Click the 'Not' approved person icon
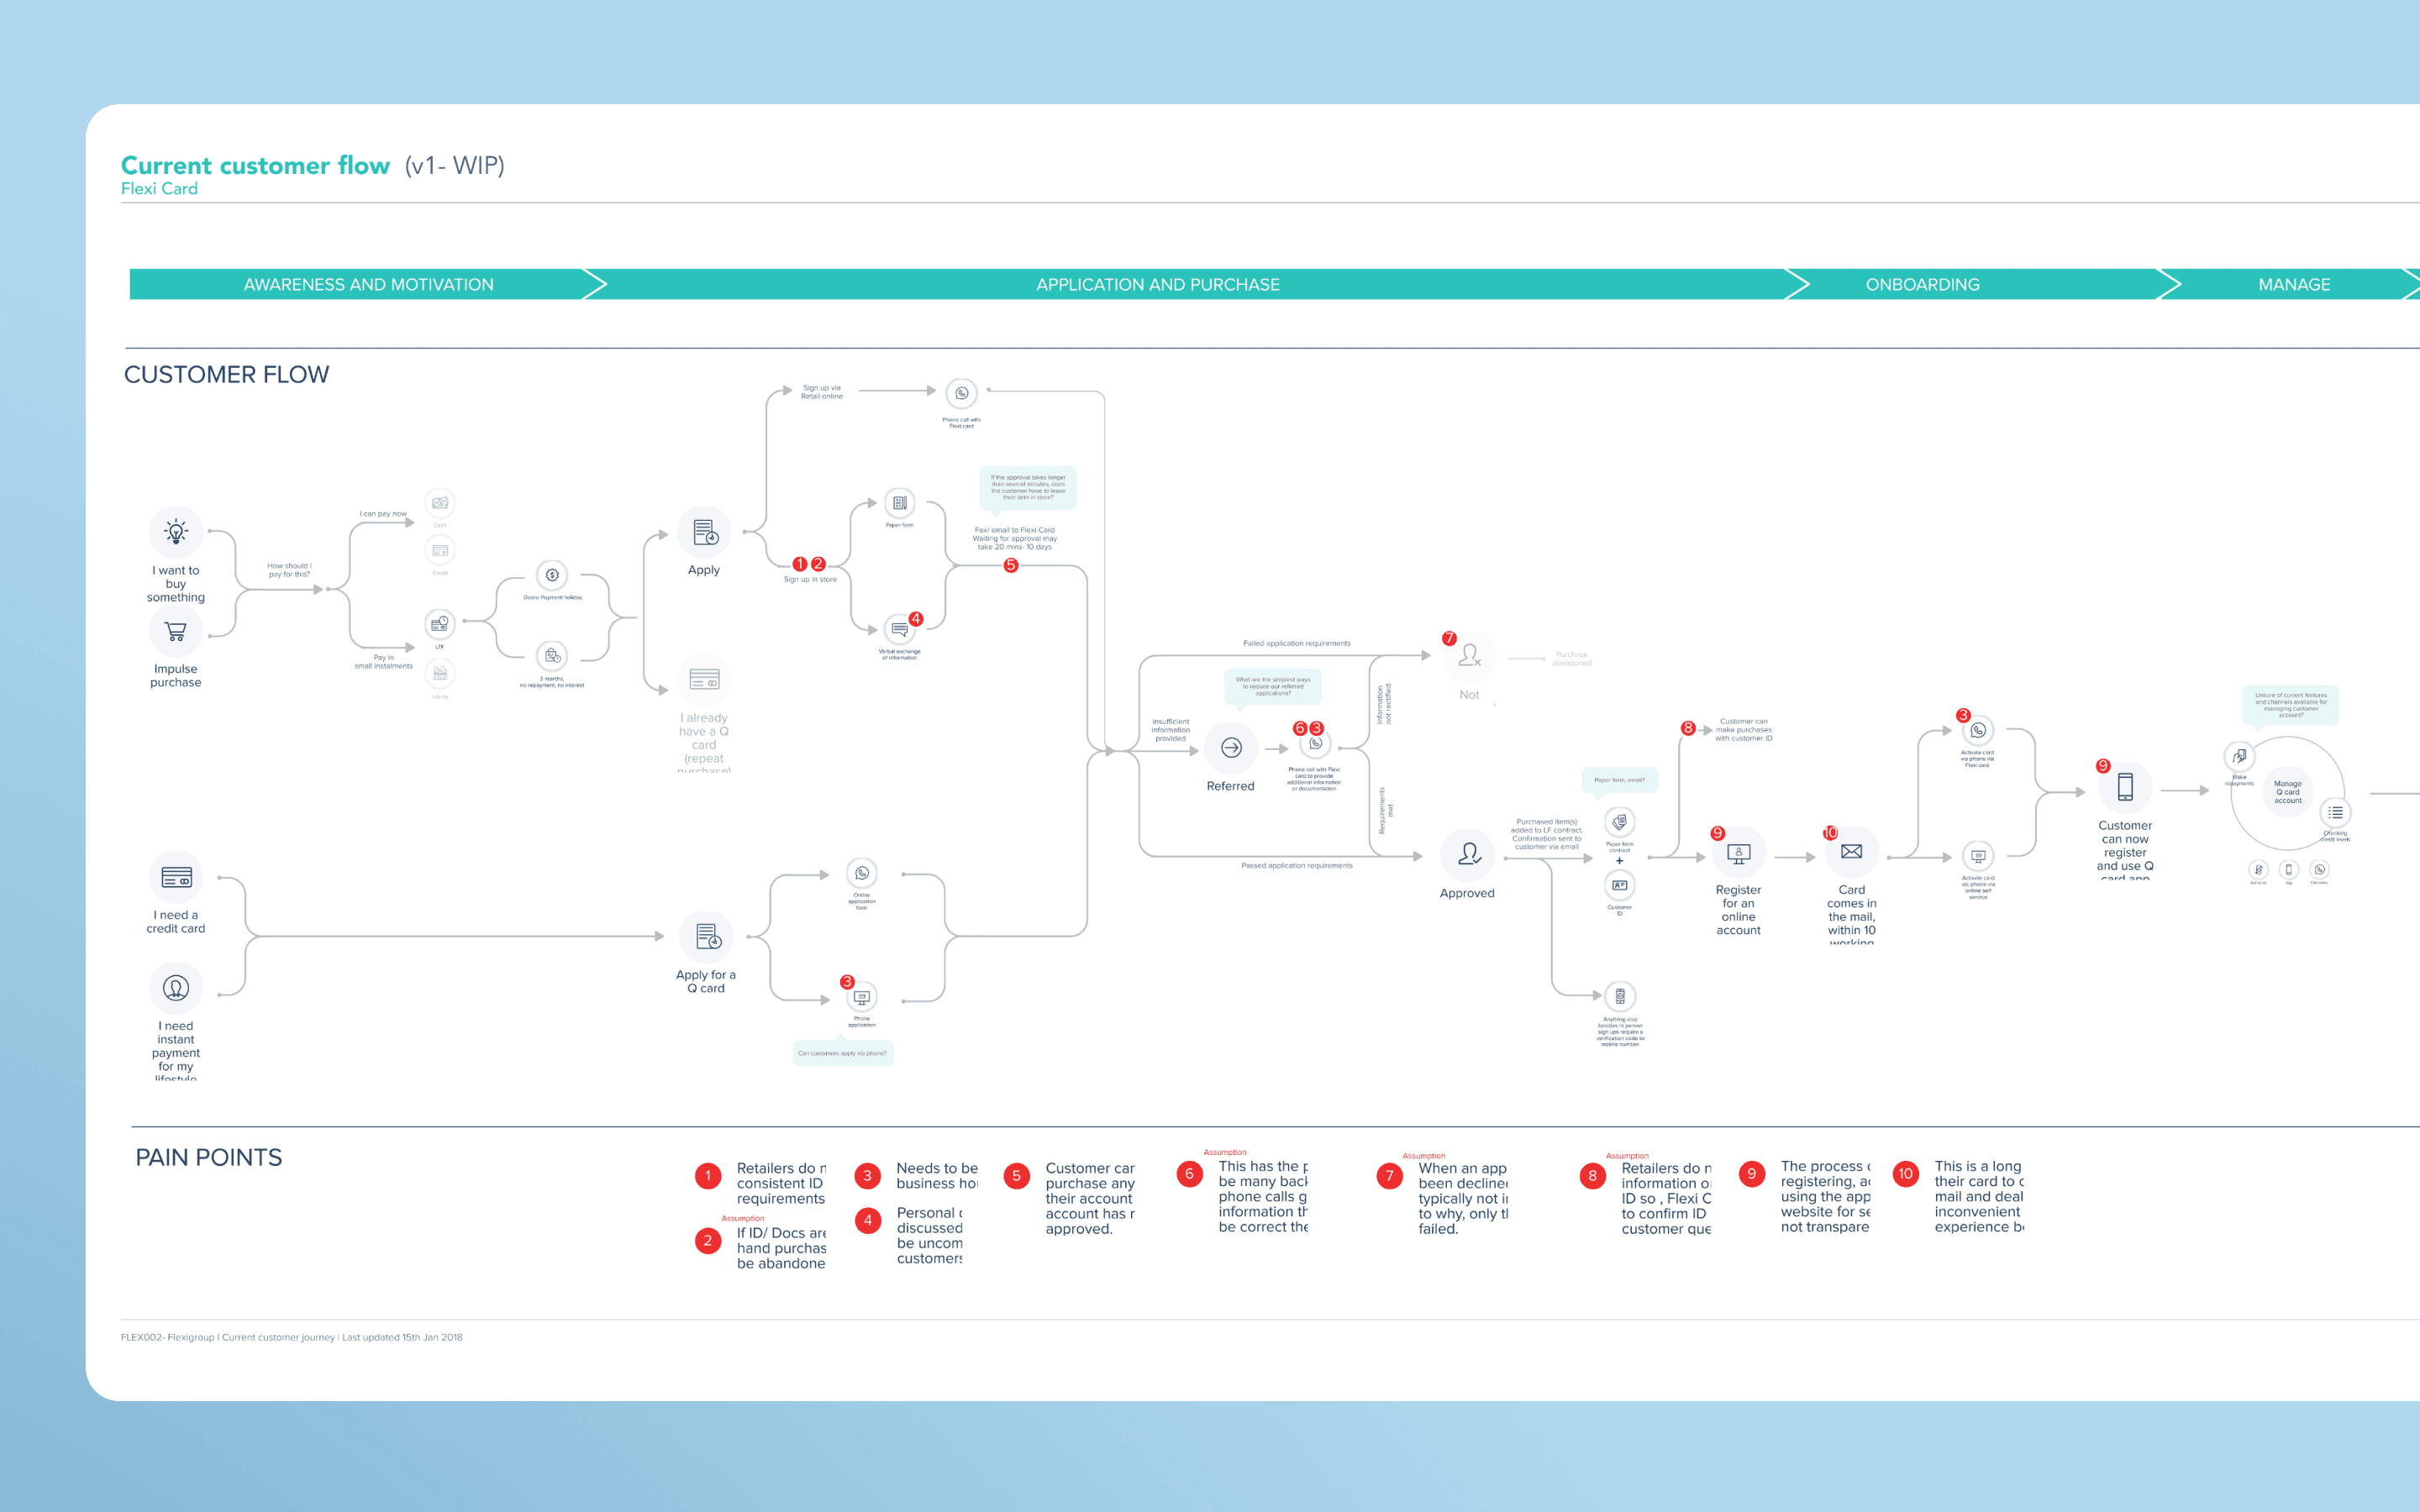The image size is (2420, 1512). [1469, 656]
